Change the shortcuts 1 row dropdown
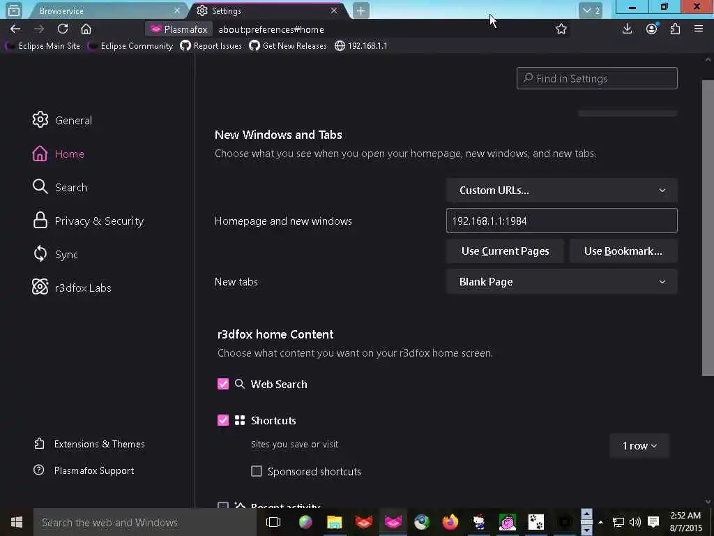The height and width of the screenshot is (536, 714). [x=639, y=446]
